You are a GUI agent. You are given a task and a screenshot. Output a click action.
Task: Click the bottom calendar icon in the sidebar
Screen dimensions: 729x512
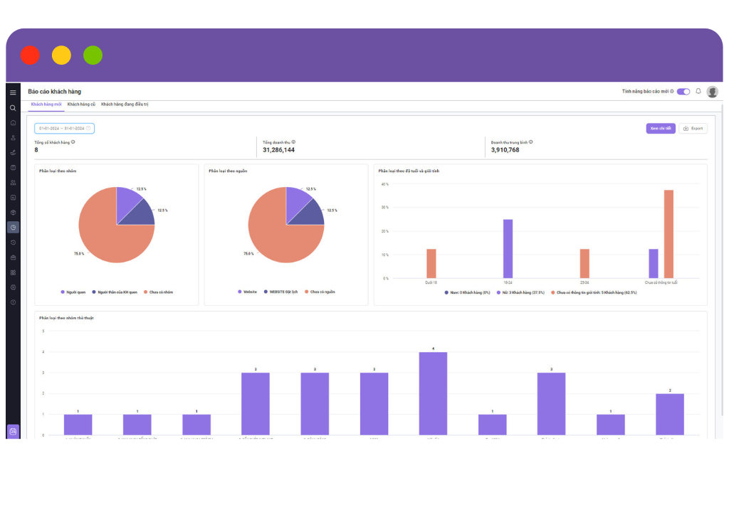pyautogui.click(x=13, y=431)
